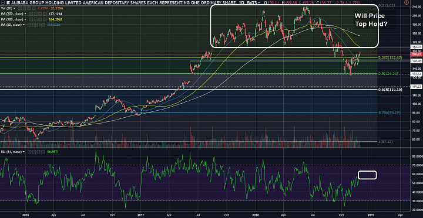
Task: Click the Fibonacci label 0(211.65)
Action: click(x=387, y=5)
